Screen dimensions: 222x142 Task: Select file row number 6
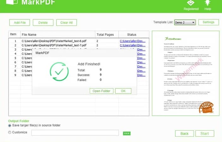21,62
